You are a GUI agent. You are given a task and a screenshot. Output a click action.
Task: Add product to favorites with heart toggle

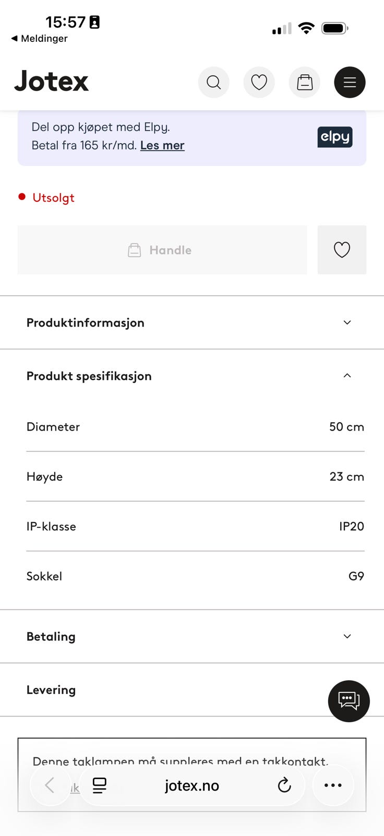pos(342,250)
